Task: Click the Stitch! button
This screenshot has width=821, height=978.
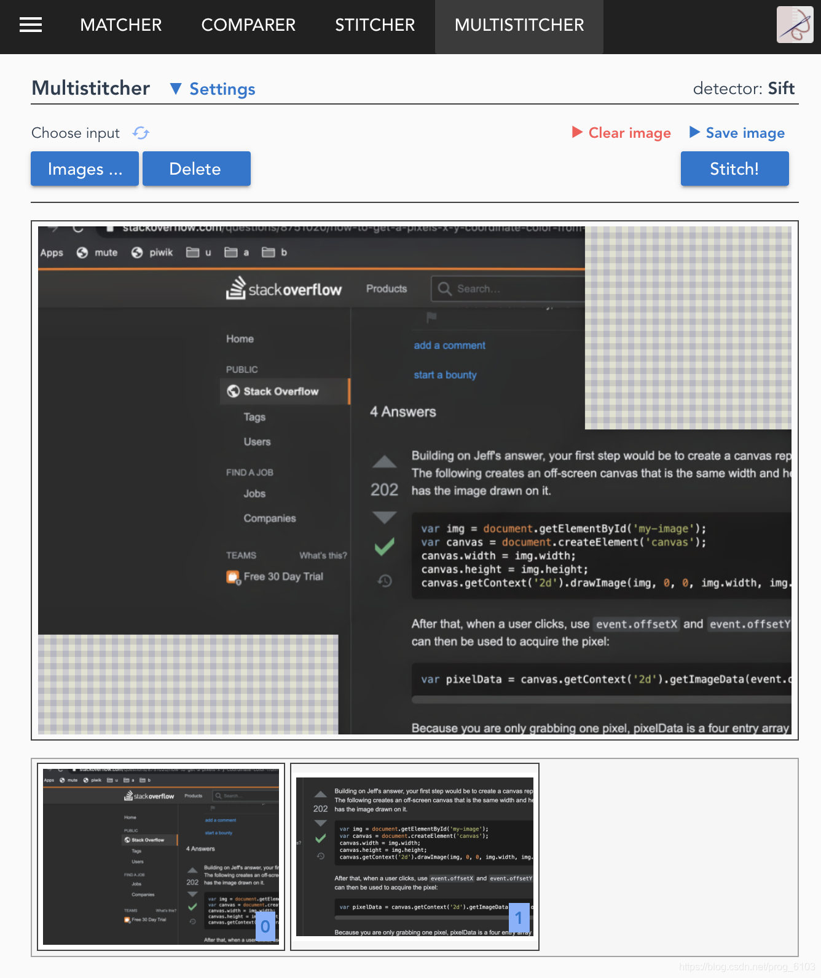Action: click(x=734, y=169)
